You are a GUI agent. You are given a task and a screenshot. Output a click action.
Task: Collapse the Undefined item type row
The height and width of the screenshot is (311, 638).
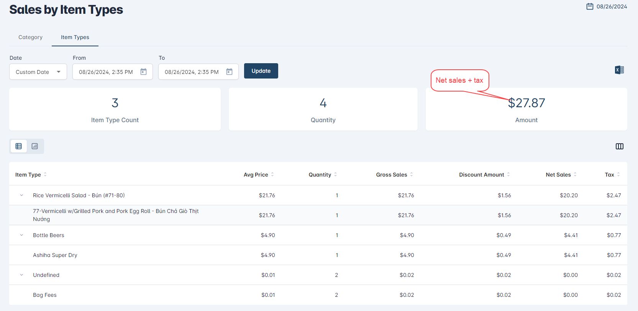pyautogui.click(x=21, y=275)
